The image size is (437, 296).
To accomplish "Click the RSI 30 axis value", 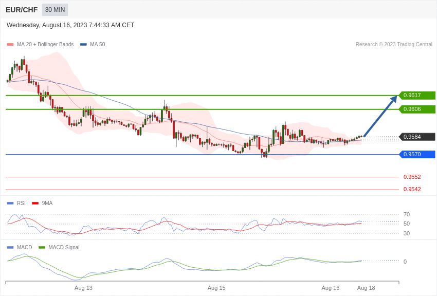I will (407, 233).
